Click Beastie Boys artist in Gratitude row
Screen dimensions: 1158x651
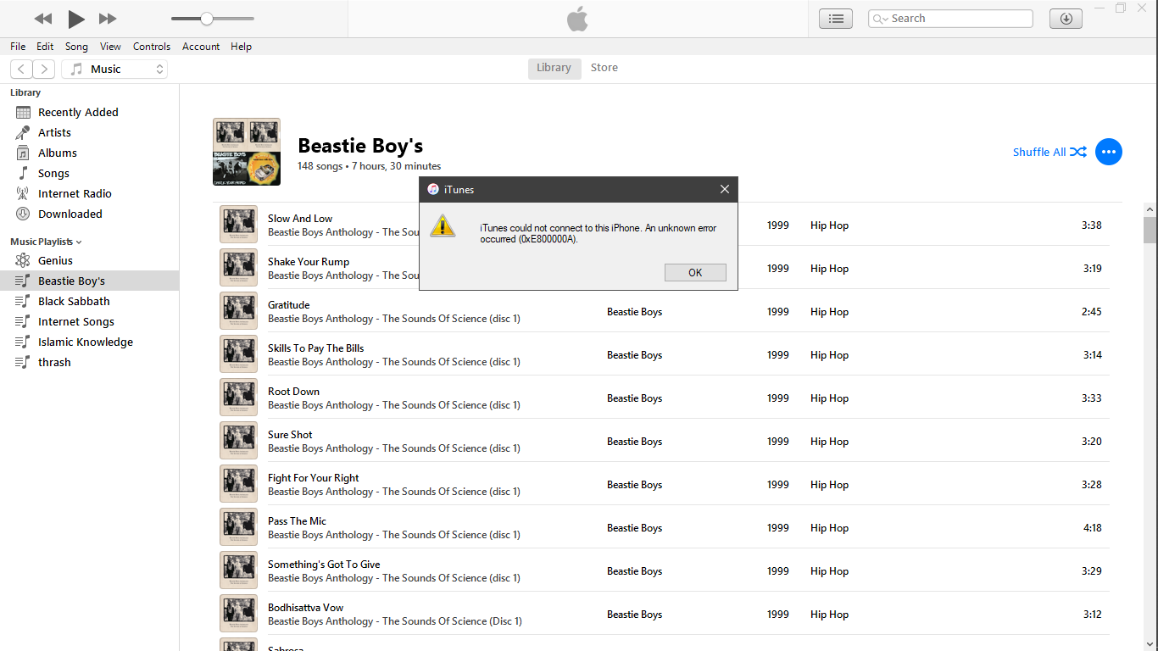(634, 312)
